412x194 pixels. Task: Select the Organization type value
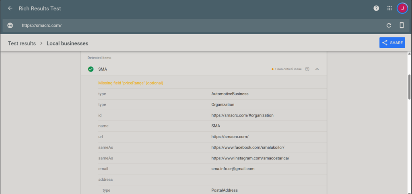click(x=223, y=104)
